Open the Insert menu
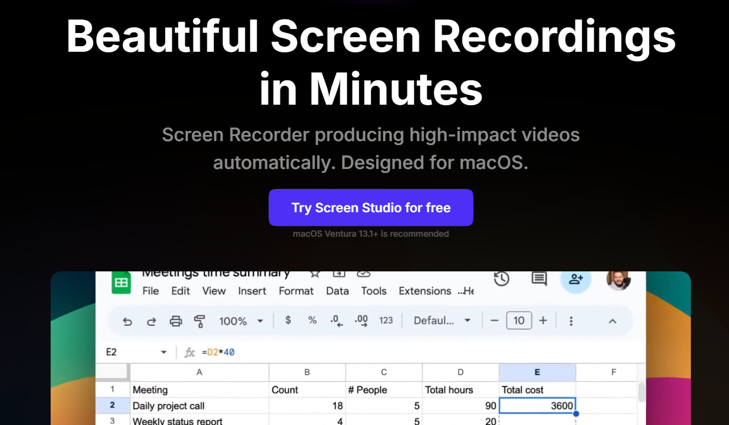Screen dimensions: 729x425 252,291
